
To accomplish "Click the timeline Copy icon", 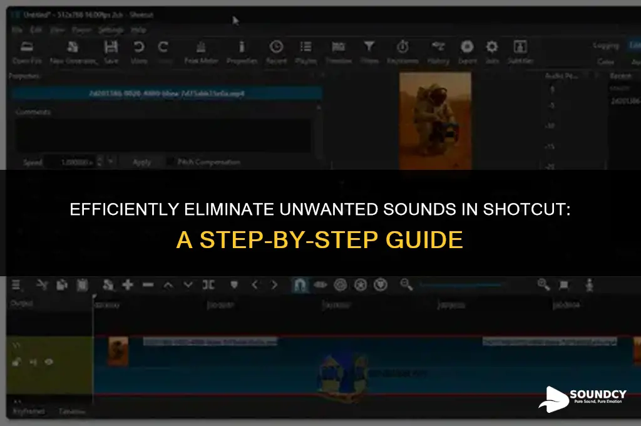I will (62, 284).
